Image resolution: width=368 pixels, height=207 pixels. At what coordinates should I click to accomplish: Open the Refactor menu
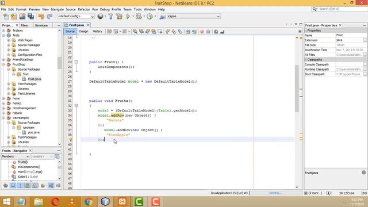point(84,9)
